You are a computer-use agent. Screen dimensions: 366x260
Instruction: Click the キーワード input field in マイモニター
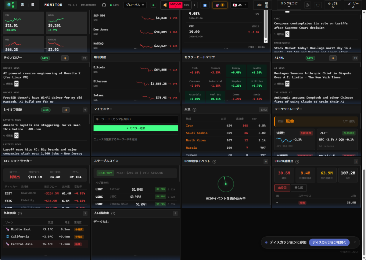[x=136, y=119]
